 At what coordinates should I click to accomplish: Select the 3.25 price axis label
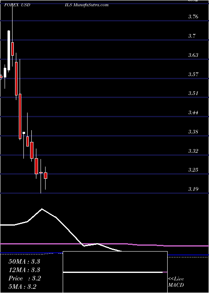193,170
